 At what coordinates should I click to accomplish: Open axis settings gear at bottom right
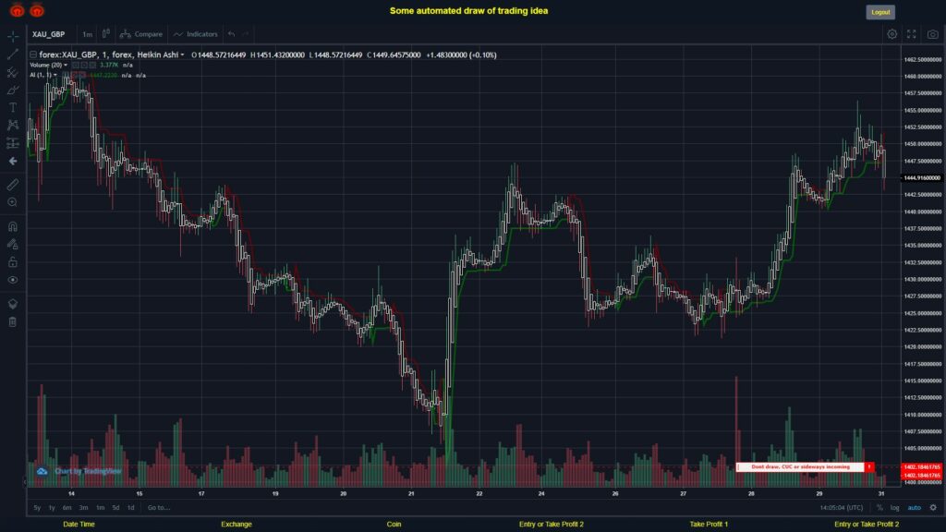pos(933,508)
